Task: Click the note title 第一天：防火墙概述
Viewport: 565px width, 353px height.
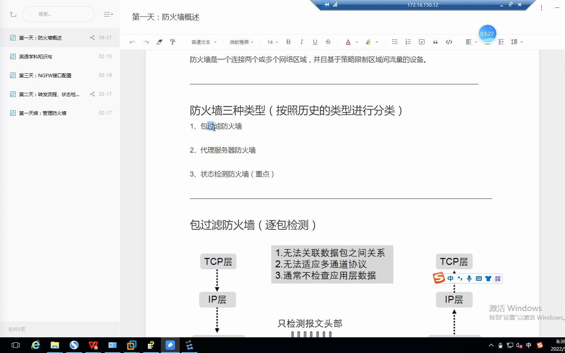Action: coord(166,17)
